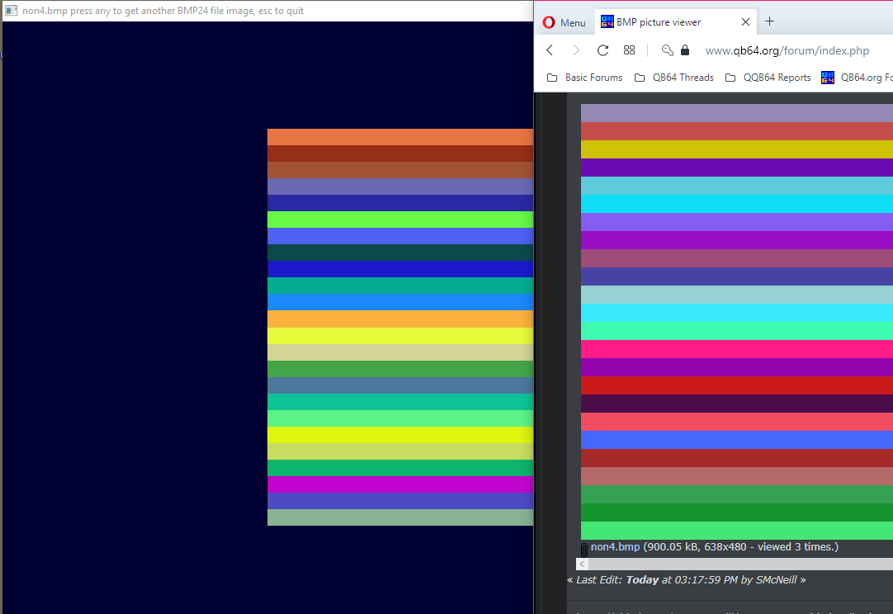The width and height of the screenshot is (893, 614).
Task: Open the non4.bmp attachment link
Action: pyautogui.click(x=615, y=547)
